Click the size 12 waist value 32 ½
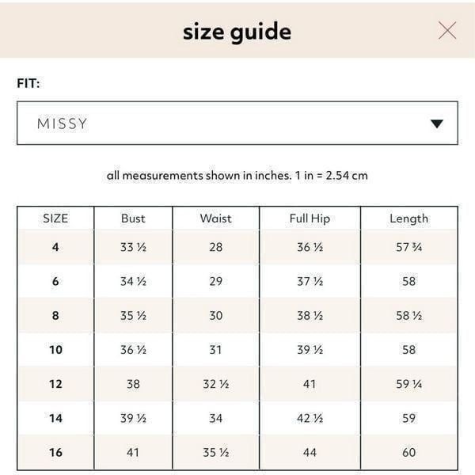Screen dimensions: 475x475 (x=215, y=384)
